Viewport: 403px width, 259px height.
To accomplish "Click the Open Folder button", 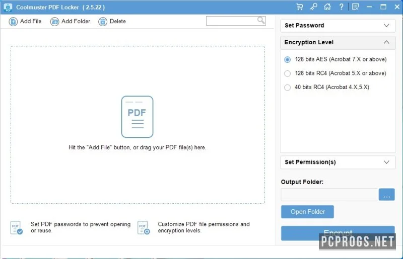I will click(x=307, y=212).
